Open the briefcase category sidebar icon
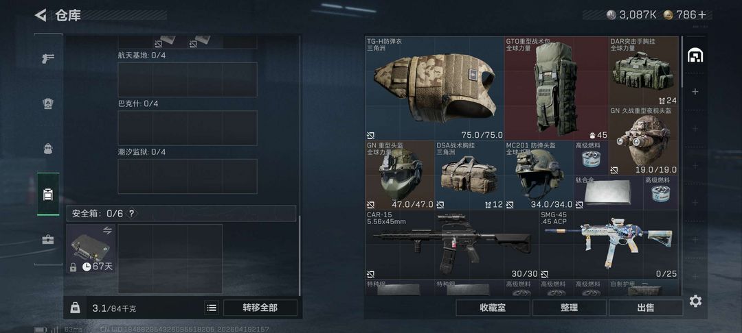742x333 pixels. click(x=48, y=240)
